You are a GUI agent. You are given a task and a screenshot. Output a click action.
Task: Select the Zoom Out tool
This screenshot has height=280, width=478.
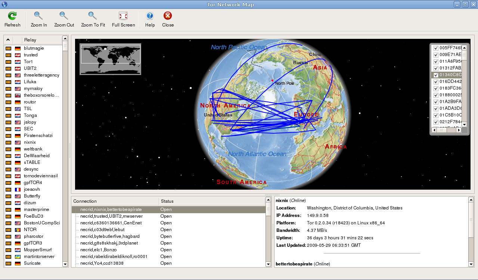pyautogui.click(x=64, y=16)
